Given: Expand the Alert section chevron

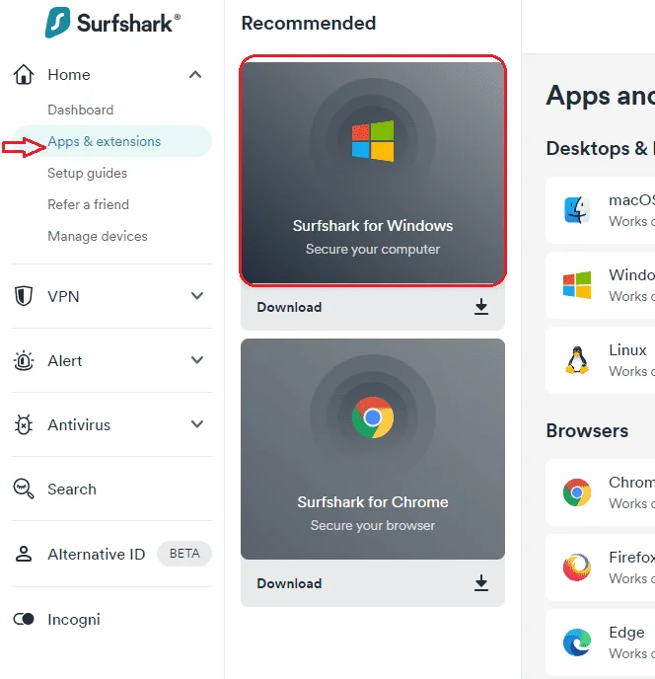Looking at the screenshot, I should tap(197, 360).
